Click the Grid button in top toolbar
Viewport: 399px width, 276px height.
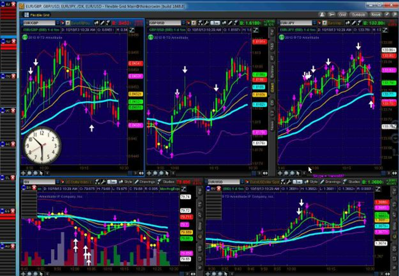pos(342,15)
